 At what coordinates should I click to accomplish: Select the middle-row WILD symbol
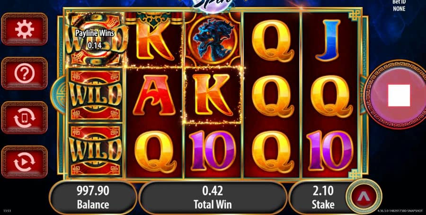(x=95, y=95)
